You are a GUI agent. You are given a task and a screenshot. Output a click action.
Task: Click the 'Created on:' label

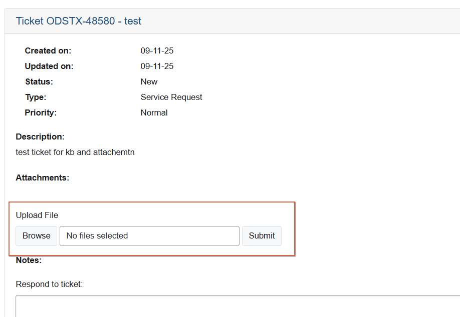coord(48,50)
